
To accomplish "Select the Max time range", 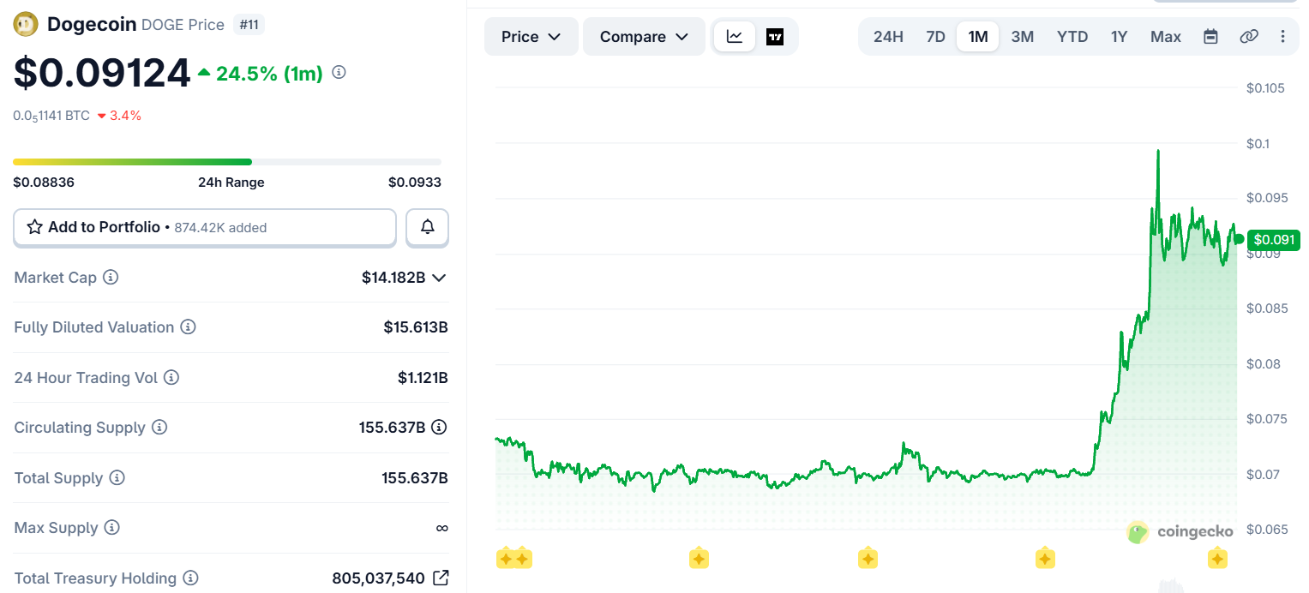I will (x=1166, y=37).
